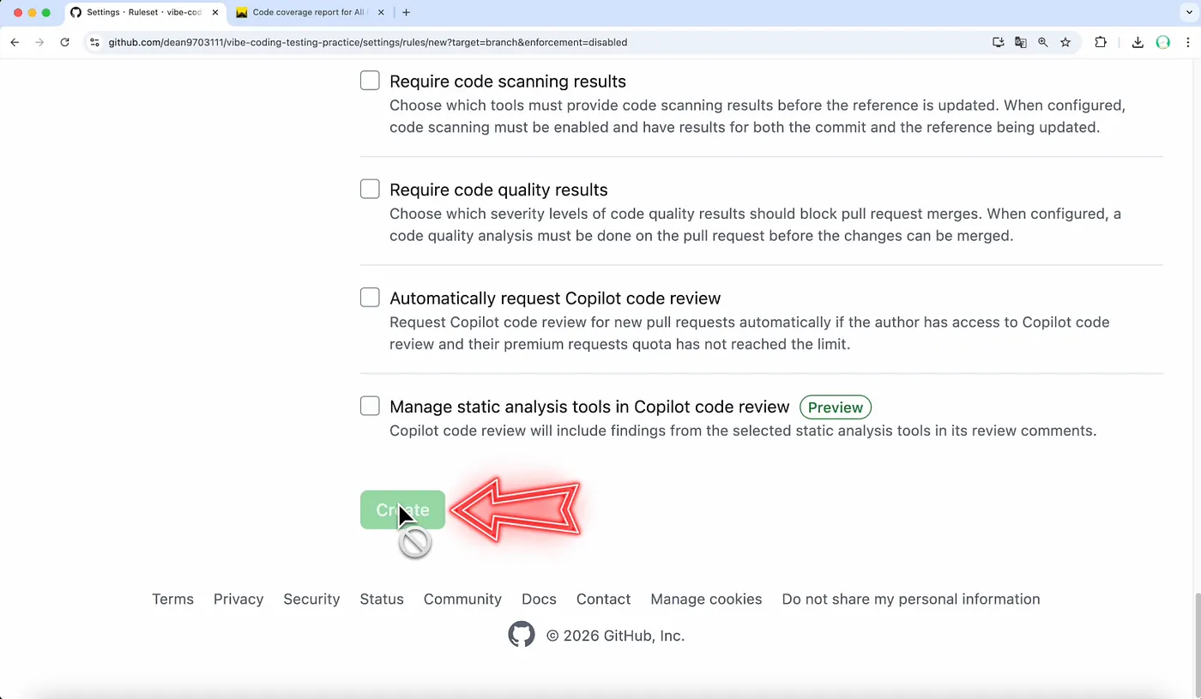
Task: Check Automatically request Copilot code review
Action: pos(370,298)
